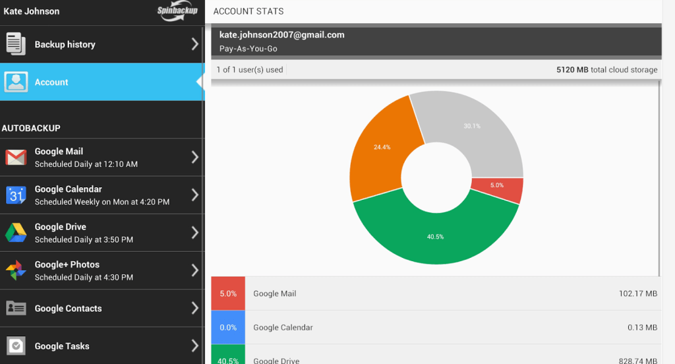Click the Pay-As-You-Go plan label
Screen dimensions: 675x364
tap(249, 49)
